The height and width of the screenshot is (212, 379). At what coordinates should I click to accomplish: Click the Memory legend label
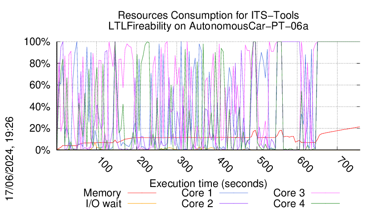pos(102,193)
